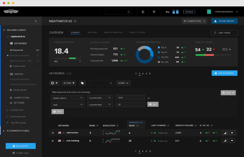Select the Branded keywords view
Image resolution: width=244 pixels, height=157 pixels.
pos(19,55)
